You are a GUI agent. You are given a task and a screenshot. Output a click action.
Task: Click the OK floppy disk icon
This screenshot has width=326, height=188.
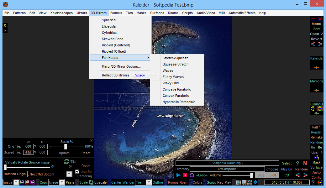click(27, 182)
